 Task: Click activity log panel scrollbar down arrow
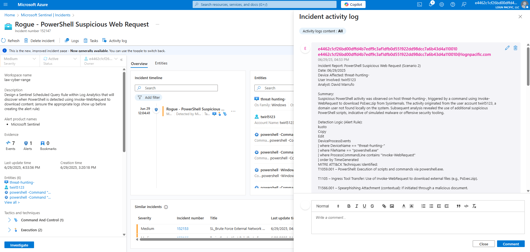(x=528, y=191)
